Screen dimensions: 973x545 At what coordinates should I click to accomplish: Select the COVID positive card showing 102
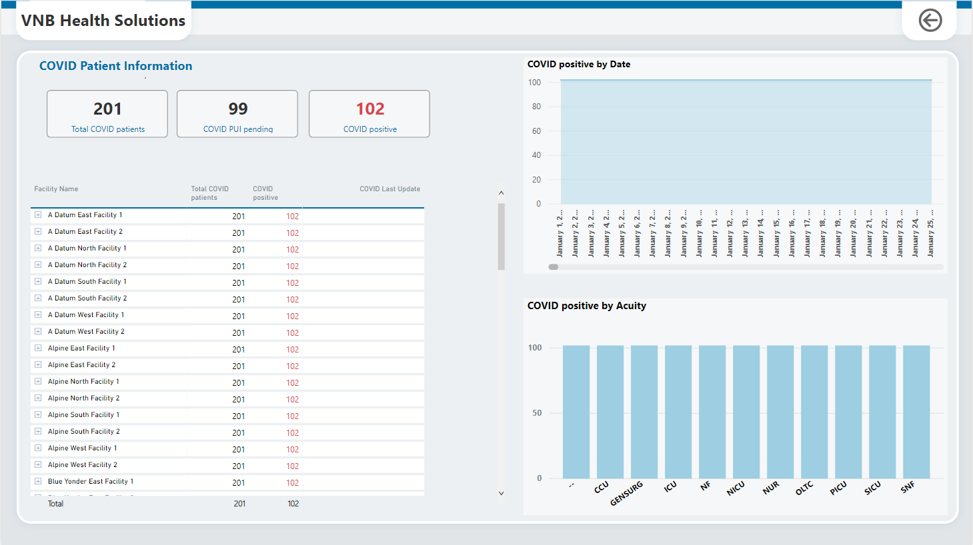point(369,114)
